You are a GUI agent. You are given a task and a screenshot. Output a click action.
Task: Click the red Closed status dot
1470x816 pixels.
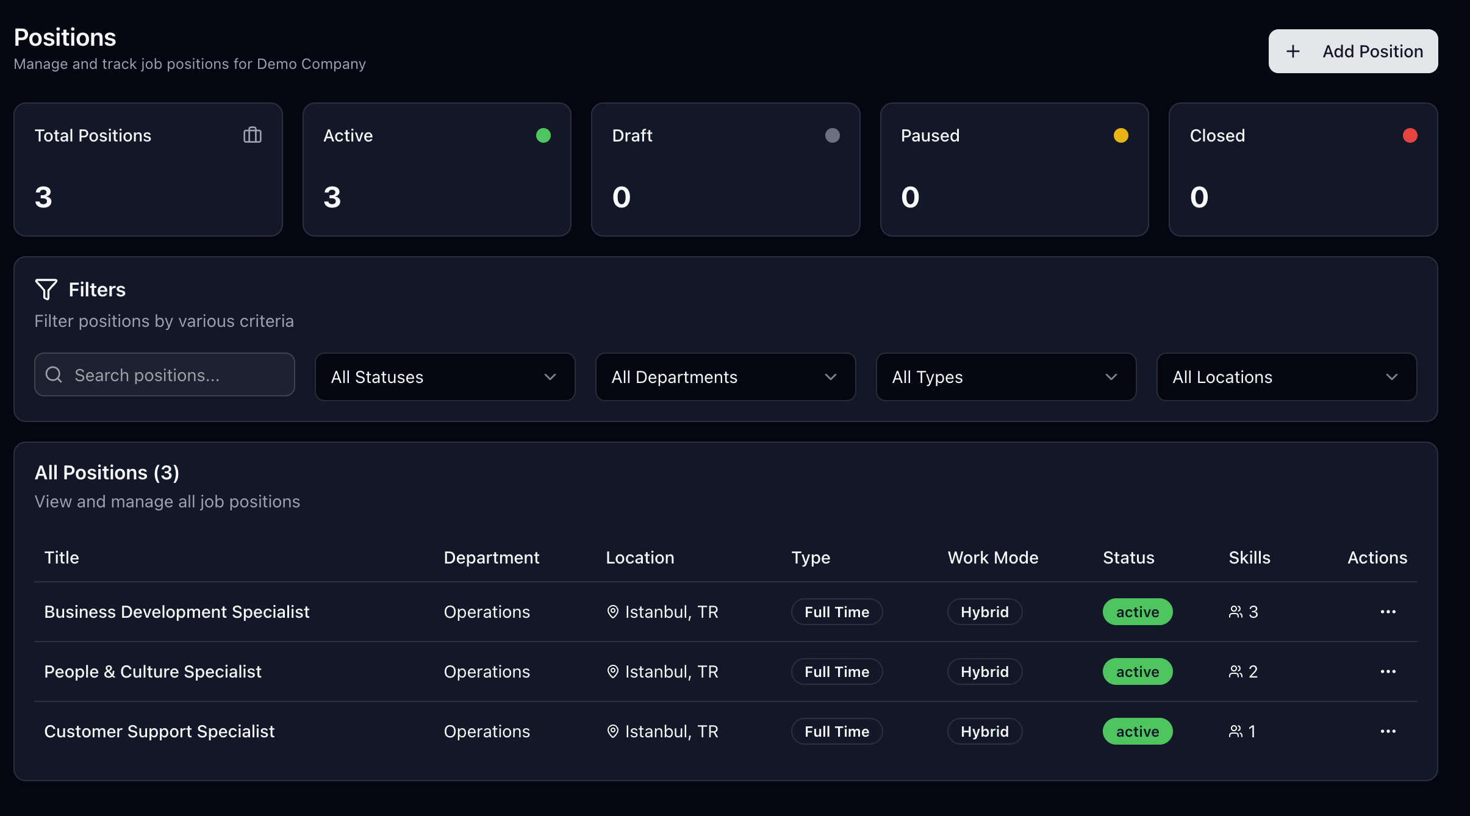[x=1410, y=135]
